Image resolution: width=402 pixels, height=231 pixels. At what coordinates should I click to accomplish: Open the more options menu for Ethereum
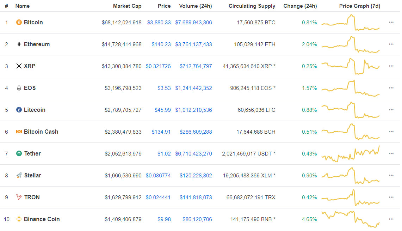click(391, 44)
